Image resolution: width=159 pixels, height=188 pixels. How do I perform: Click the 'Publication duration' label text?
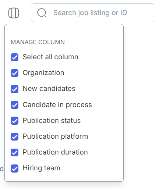(55, 152)
